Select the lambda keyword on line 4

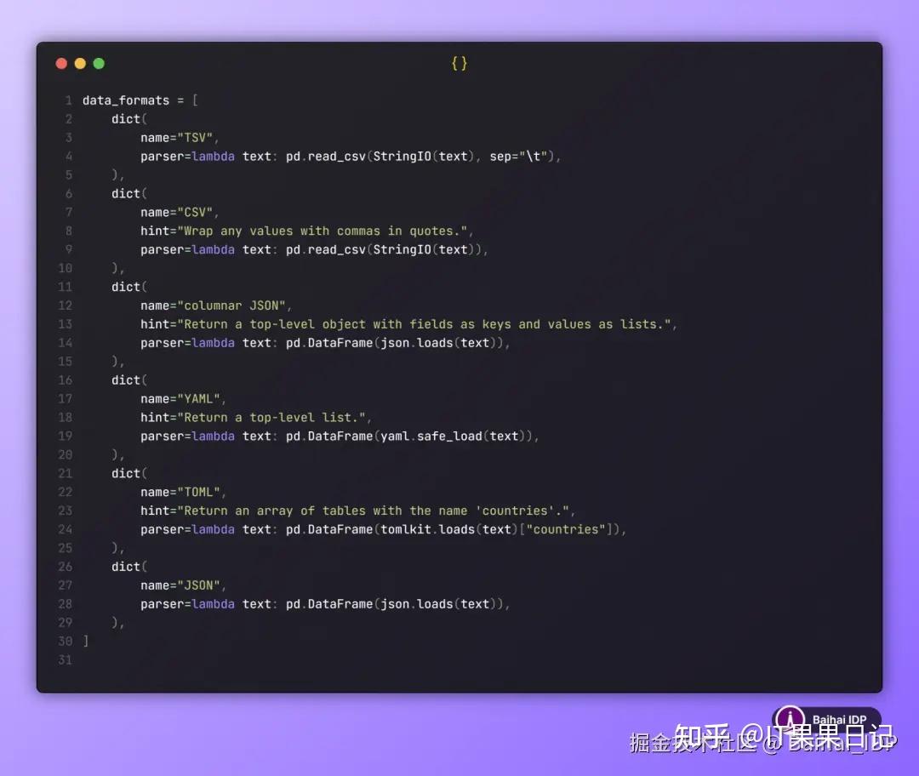coord(213,156)
